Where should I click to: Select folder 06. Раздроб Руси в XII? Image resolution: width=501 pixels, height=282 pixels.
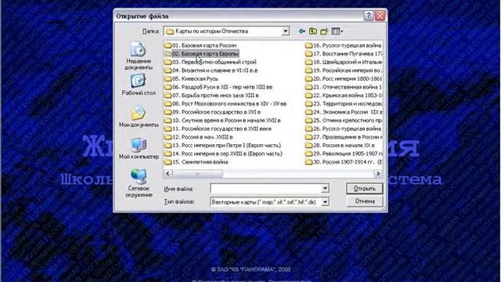point(218,87)
